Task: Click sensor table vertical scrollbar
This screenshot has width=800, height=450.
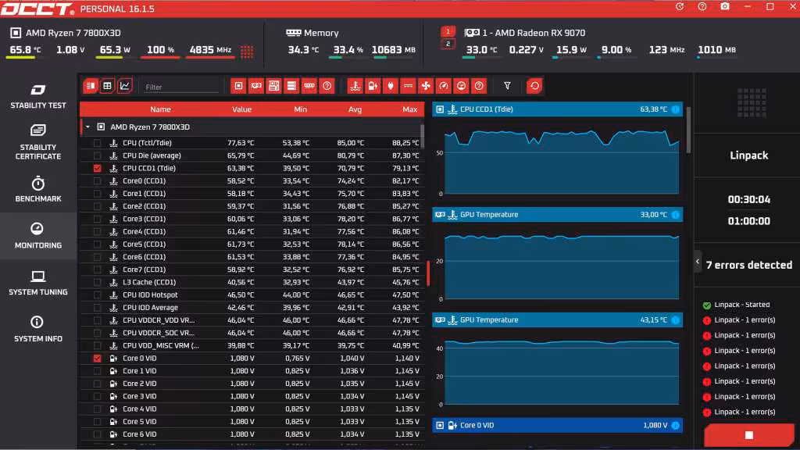Action: click(x=423, y=135)
